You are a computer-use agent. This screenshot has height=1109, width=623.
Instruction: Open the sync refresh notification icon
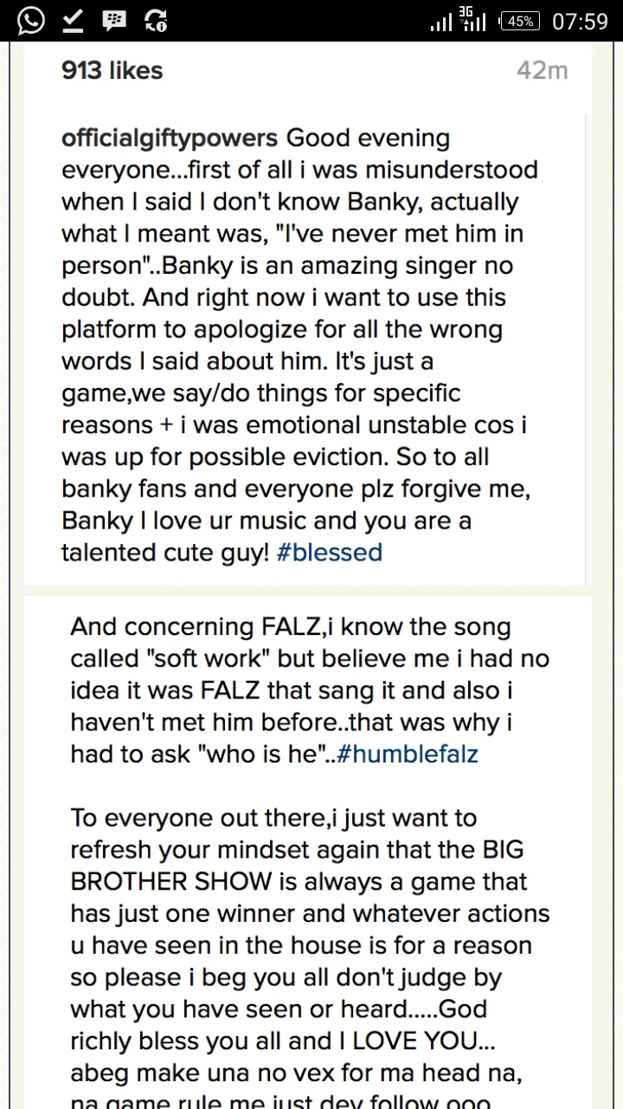click(157, 21)
